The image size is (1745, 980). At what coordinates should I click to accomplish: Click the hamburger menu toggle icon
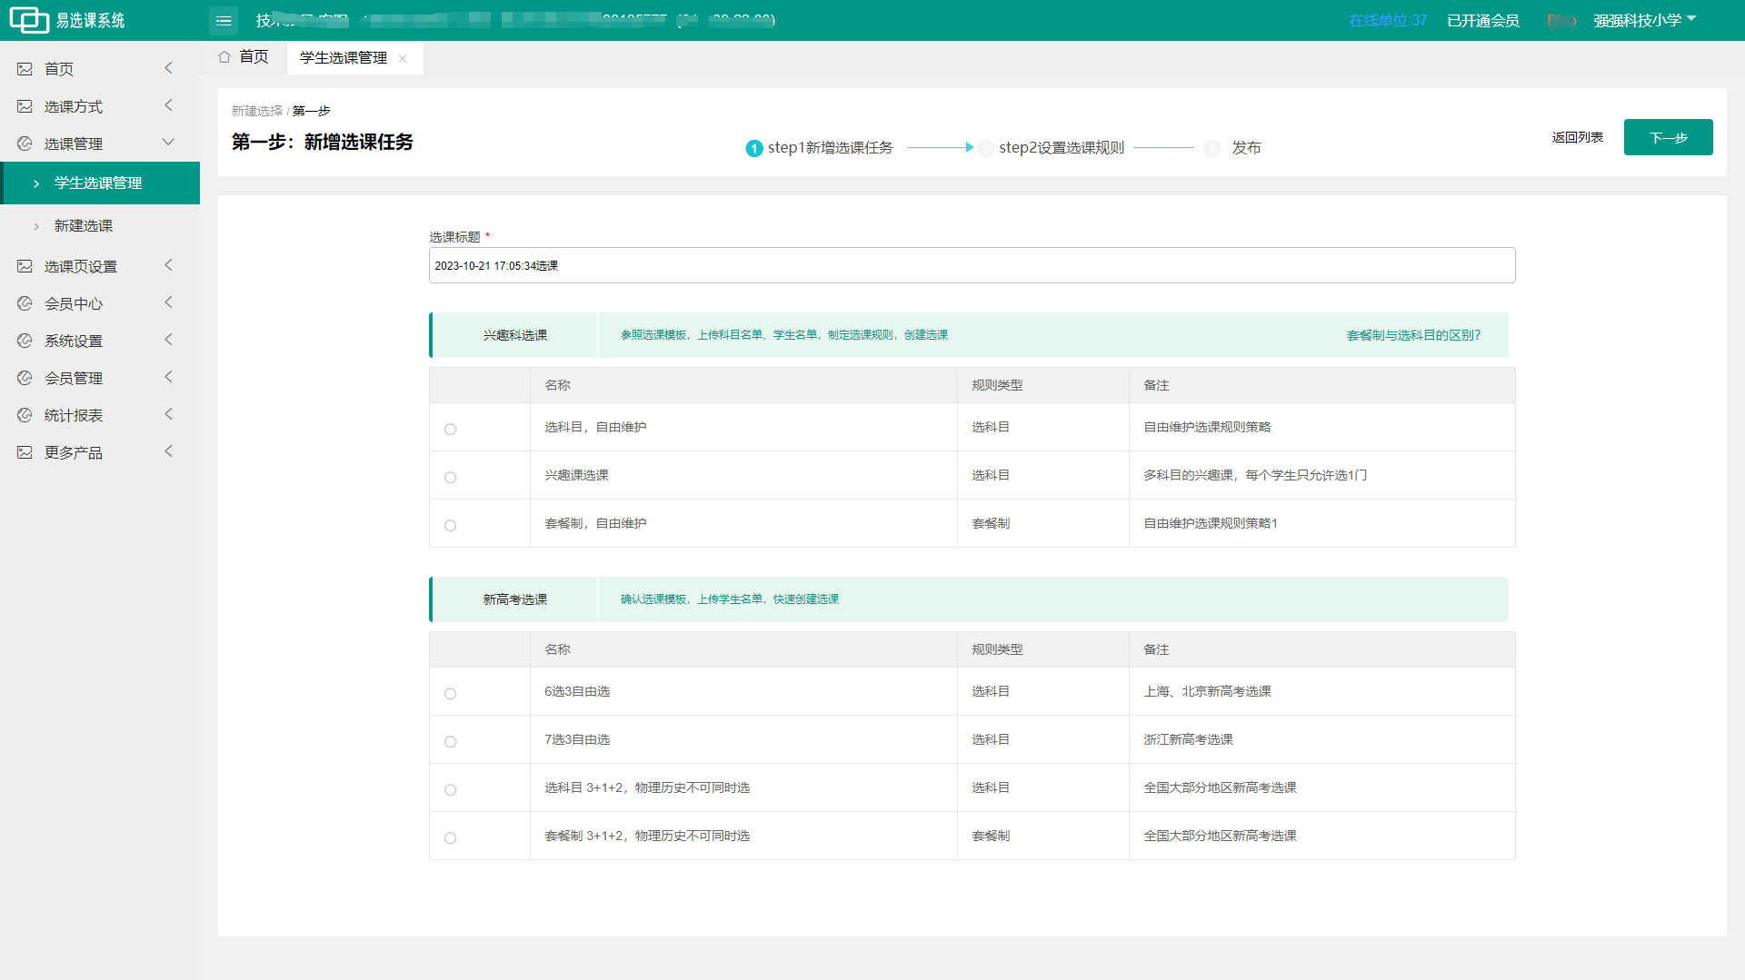click(224, 21)
